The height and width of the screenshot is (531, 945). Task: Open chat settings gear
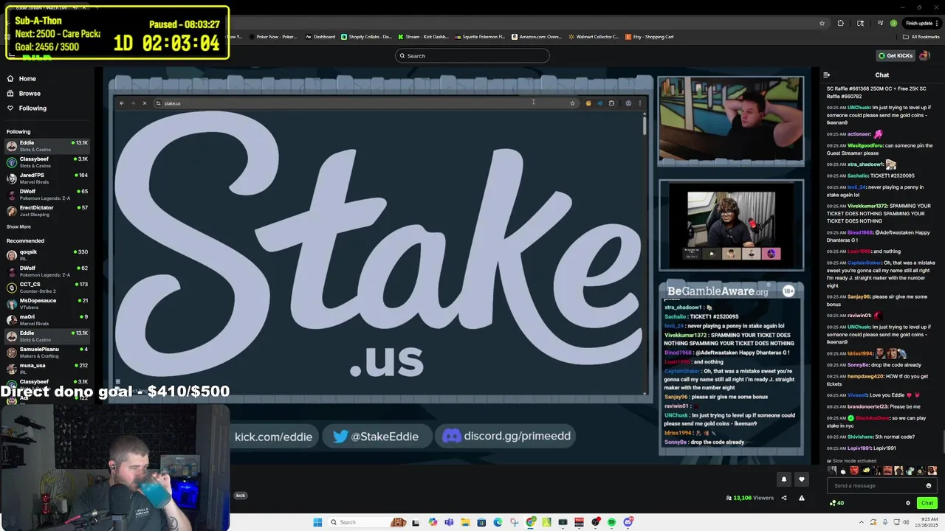click(908, 503)
